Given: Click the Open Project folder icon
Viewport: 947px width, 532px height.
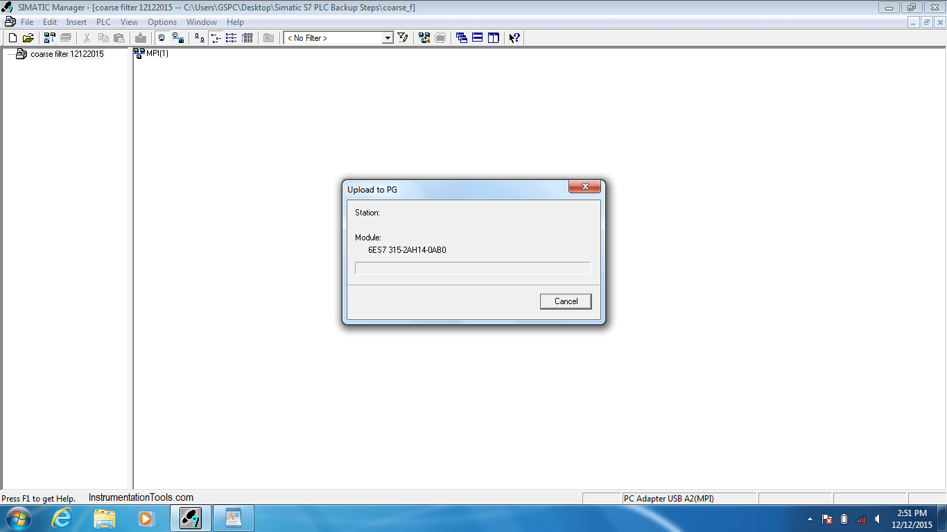Looking at the screenshot, I should (28, 38).
